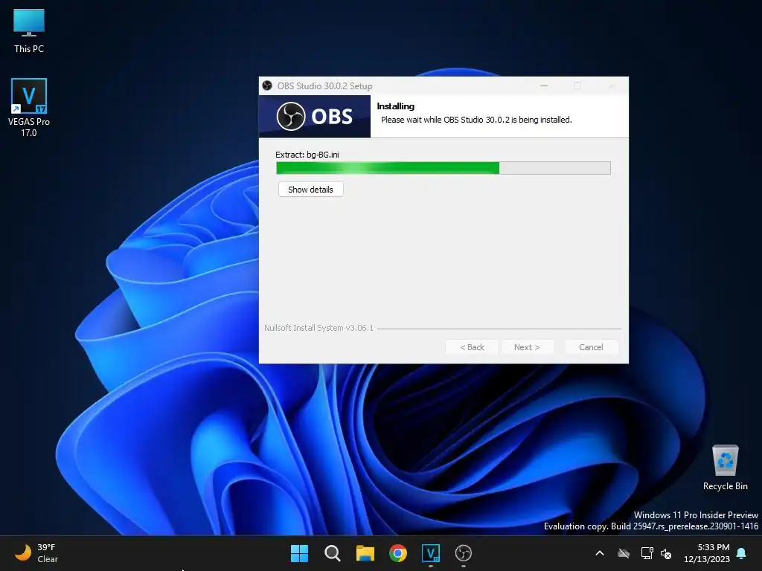Screen dimensions: 762x571
Task: Click the Show details button
Action: click(310, 190)
